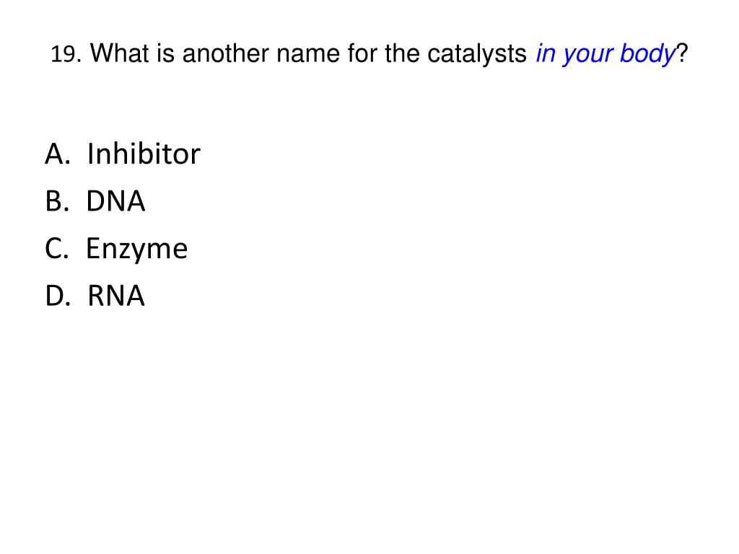Click the letter B. list marker
This screenshot has height=554, width=739.
pos(57,201)
